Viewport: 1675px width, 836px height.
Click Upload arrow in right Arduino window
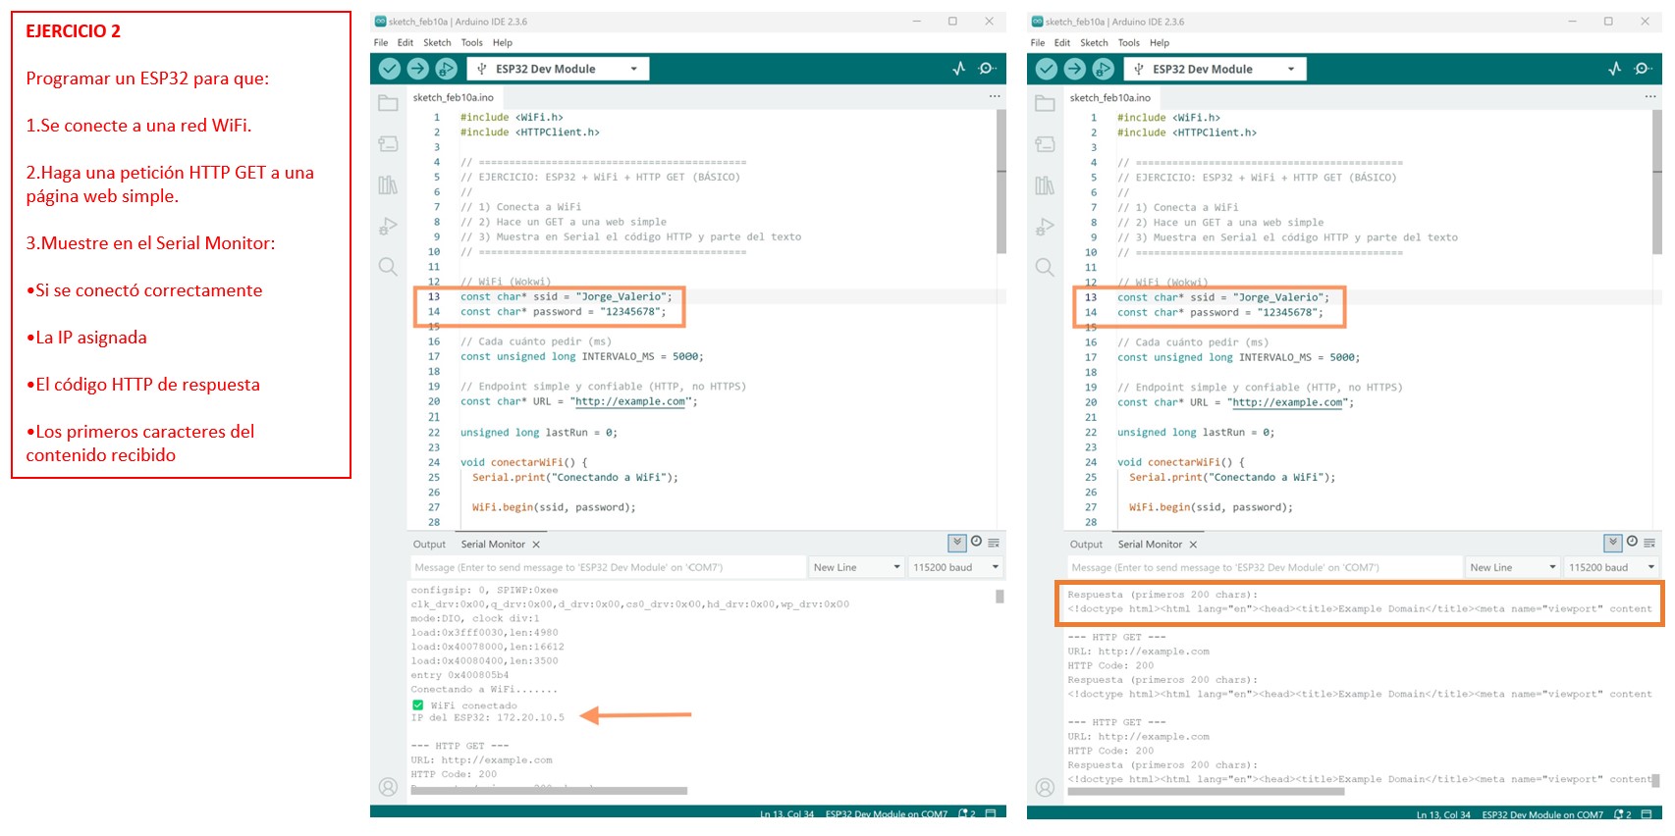[x=1074, y=69]
